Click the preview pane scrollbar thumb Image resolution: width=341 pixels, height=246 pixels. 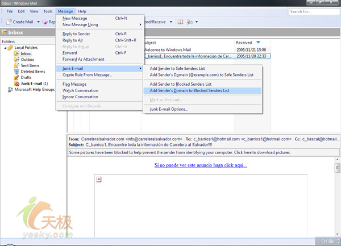pos(337,168)
